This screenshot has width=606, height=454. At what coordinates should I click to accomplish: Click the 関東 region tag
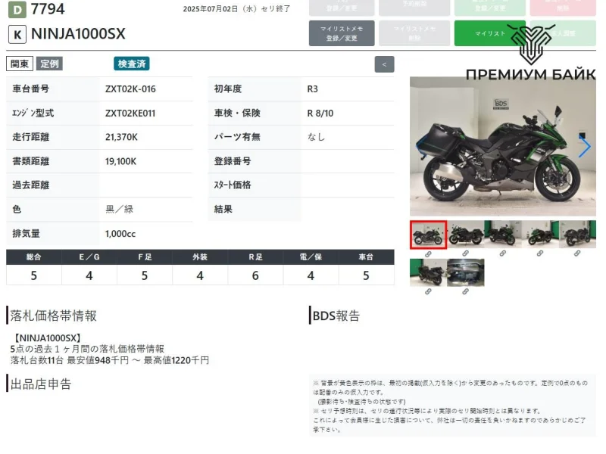(x=19, y=64)
